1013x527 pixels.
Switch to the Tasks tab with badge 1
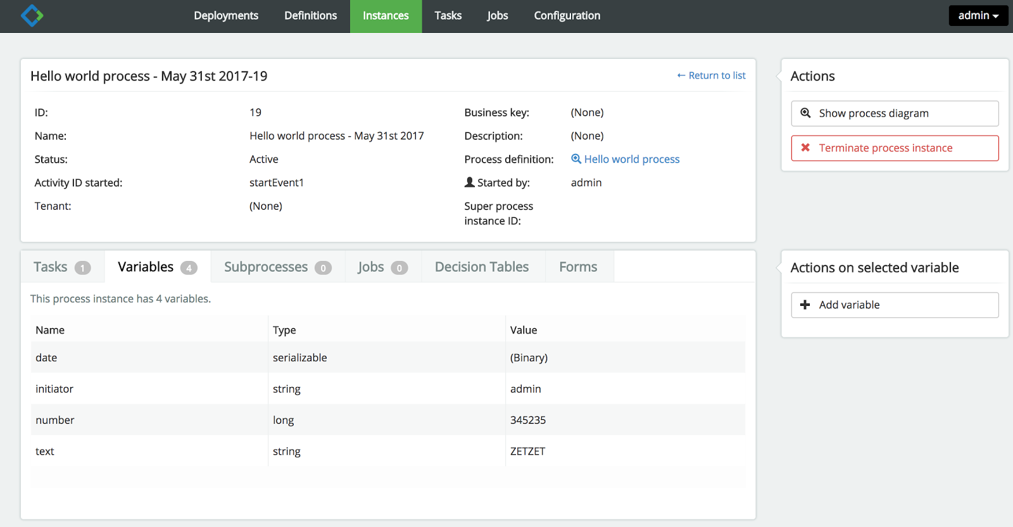62,267
